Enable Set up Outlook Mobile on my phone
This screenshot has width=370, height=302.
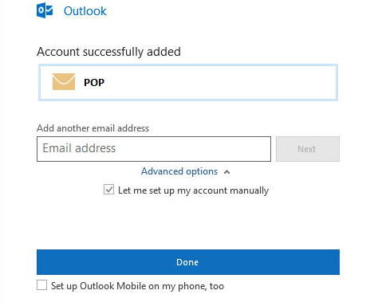point(41,285)
